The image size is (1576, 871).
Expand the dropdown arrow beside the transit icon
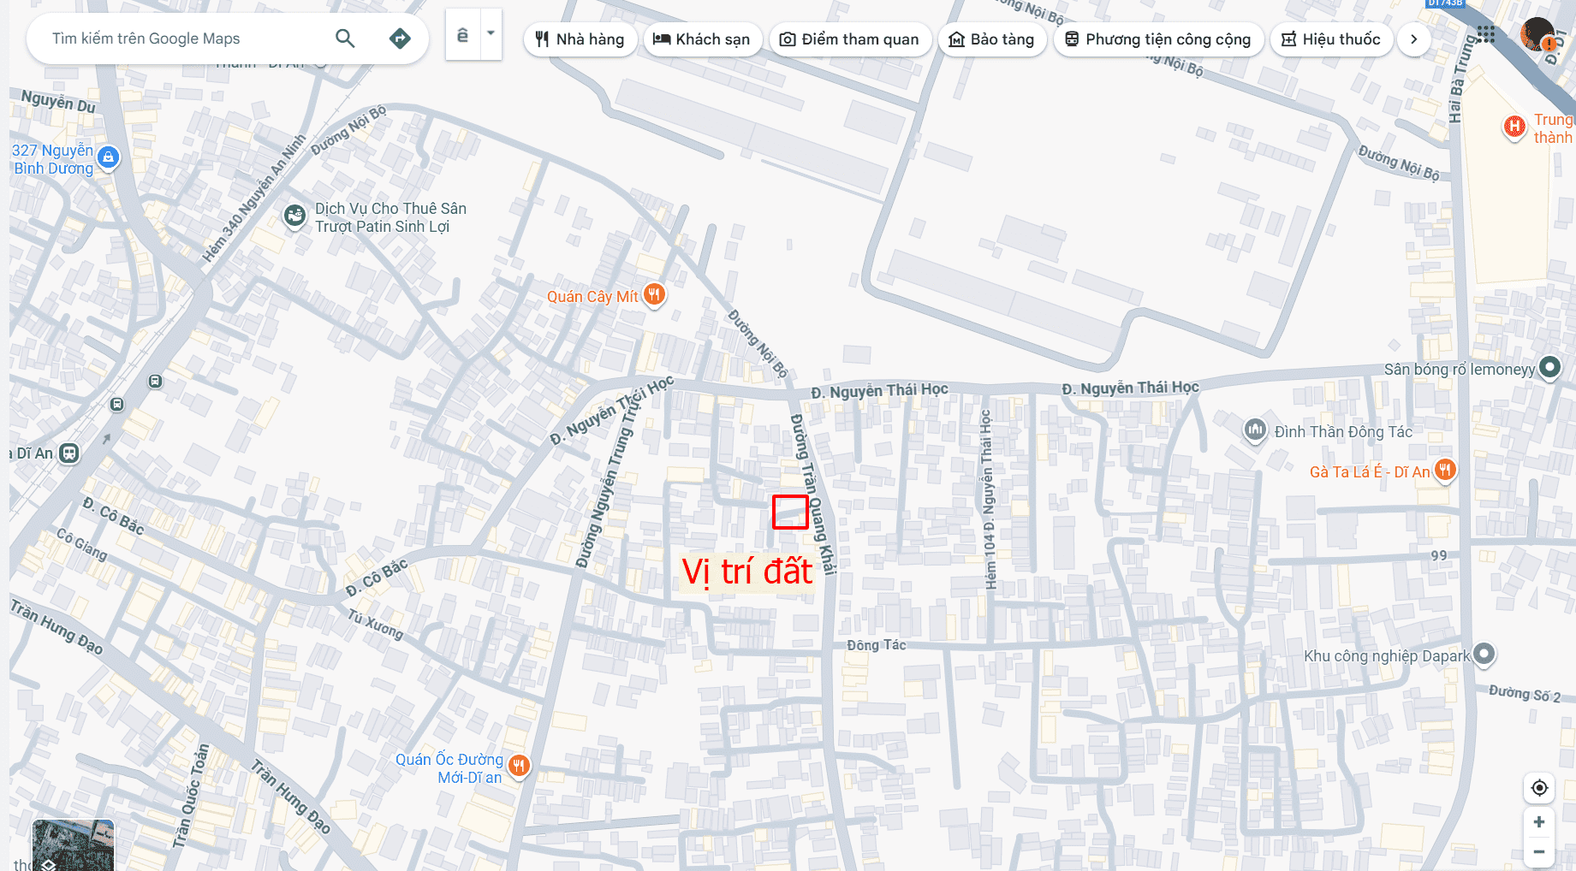pyautogui.click(x=491, y=35)
